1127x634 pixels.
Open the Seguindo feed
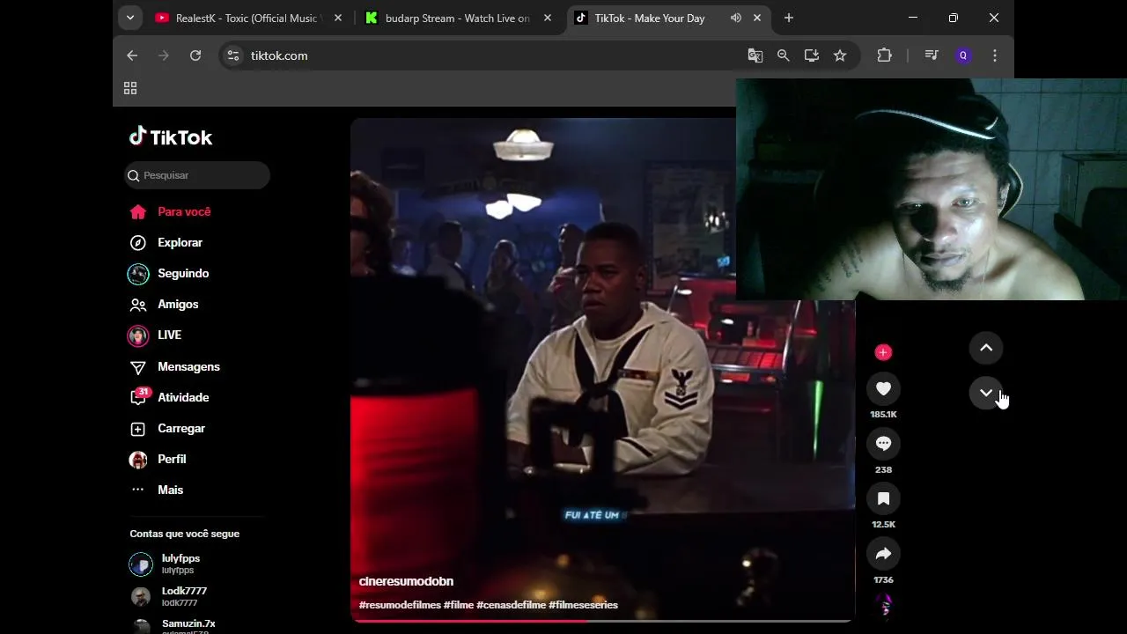click(169, 273)
